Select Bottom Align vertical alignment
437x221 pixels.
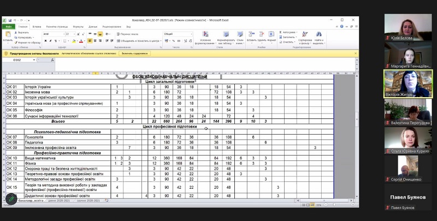(x=100, y=34)
